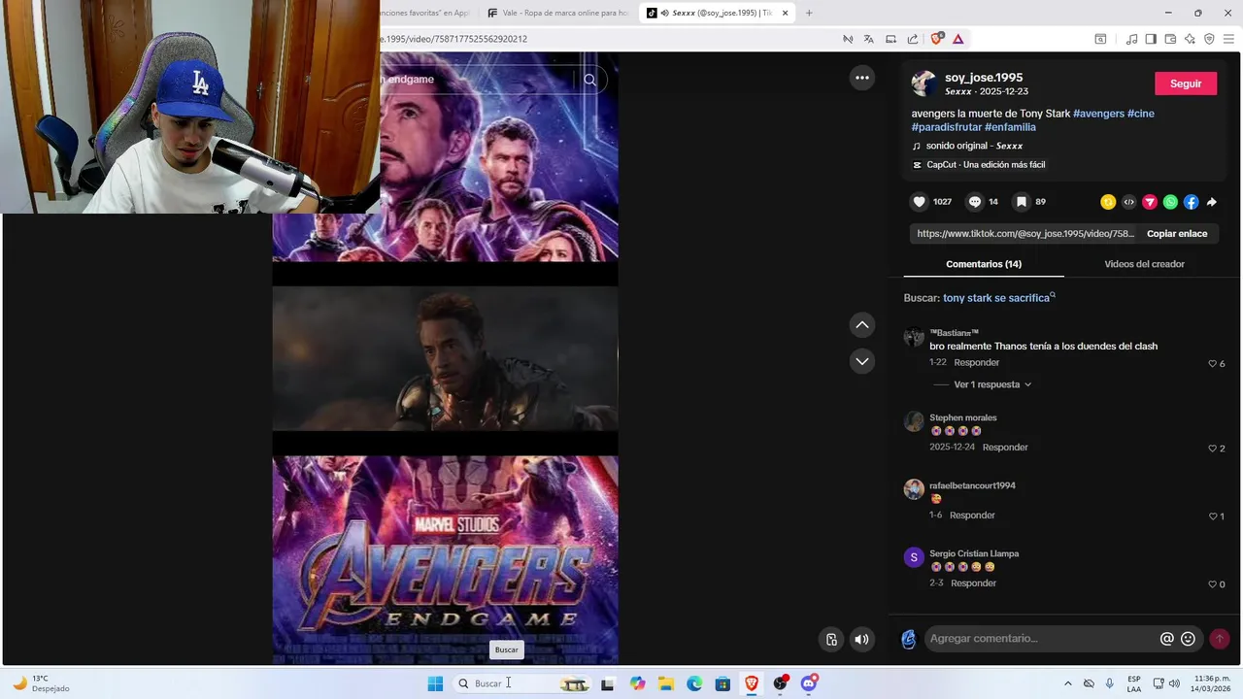This screenshot has height=699, width=1243.
Task: Open Brave Wallet icon
Action: tap(1170, 39)
